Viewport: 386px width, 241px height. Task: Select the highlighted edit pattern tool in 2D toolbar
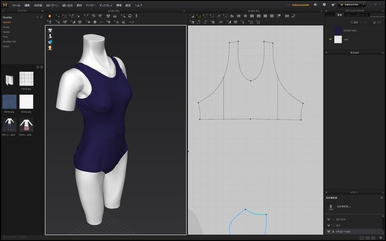click(x=198, y=16)
